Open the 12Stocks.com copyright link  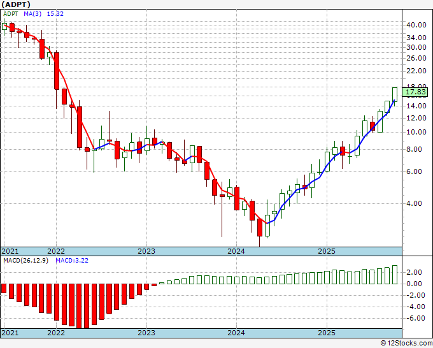tap(406, 344)
